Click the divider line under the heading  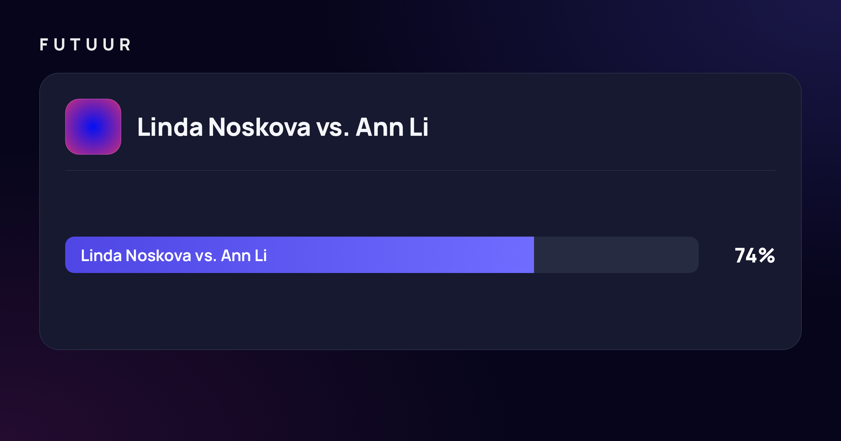[420, 170]
